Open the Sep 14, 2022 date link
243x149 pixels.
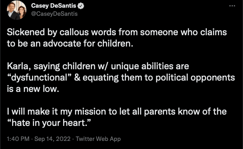click(x=52, y=139)
